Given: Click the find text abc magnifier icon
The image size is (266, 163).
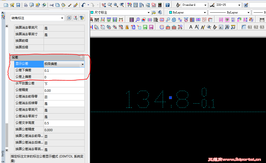Looking at the screenshot, I should tap(209, 27).
